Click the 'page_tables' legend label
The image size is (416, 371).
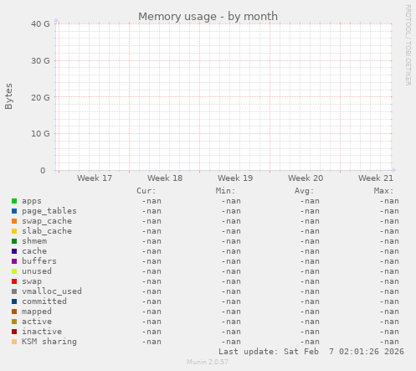coord(49,211)
